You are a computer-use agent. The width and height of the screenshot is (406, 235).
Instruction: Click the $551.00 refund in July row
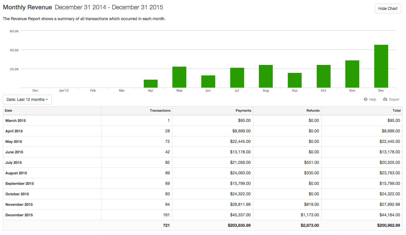click(x=311, y=163)
